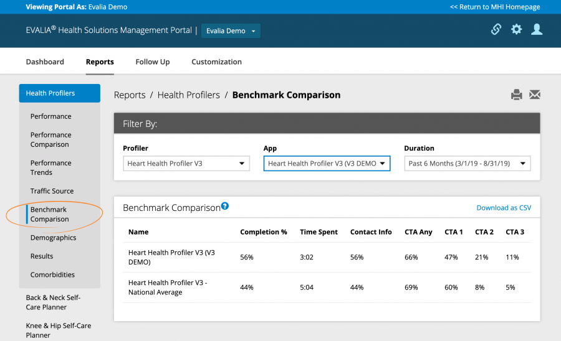The image size is (561, 341).
Task: Open the Profiler dropdown
Action: pos(186,164)
